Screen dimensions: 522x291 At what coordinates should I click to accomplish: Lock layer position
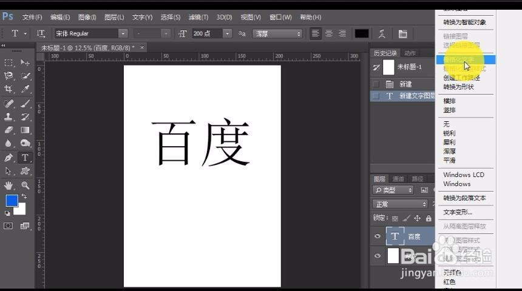[418, 218]
